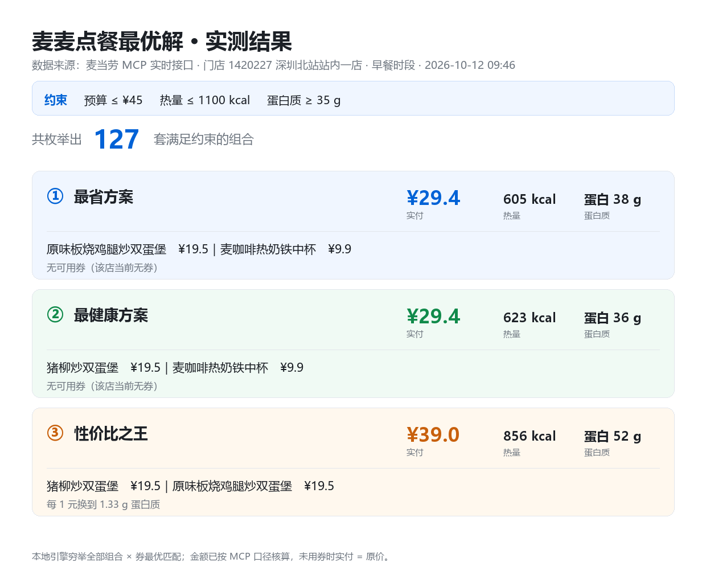Click the 蛋白质 label under 蛋白 36 g

597,334
